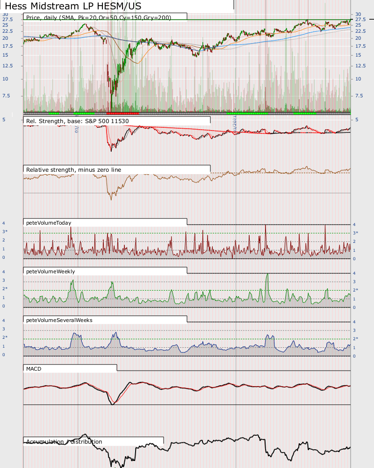374x468 pixels.
Task: Click the 2* marker on peteVolumeWeekly right axis
Action: pos(355,290)
